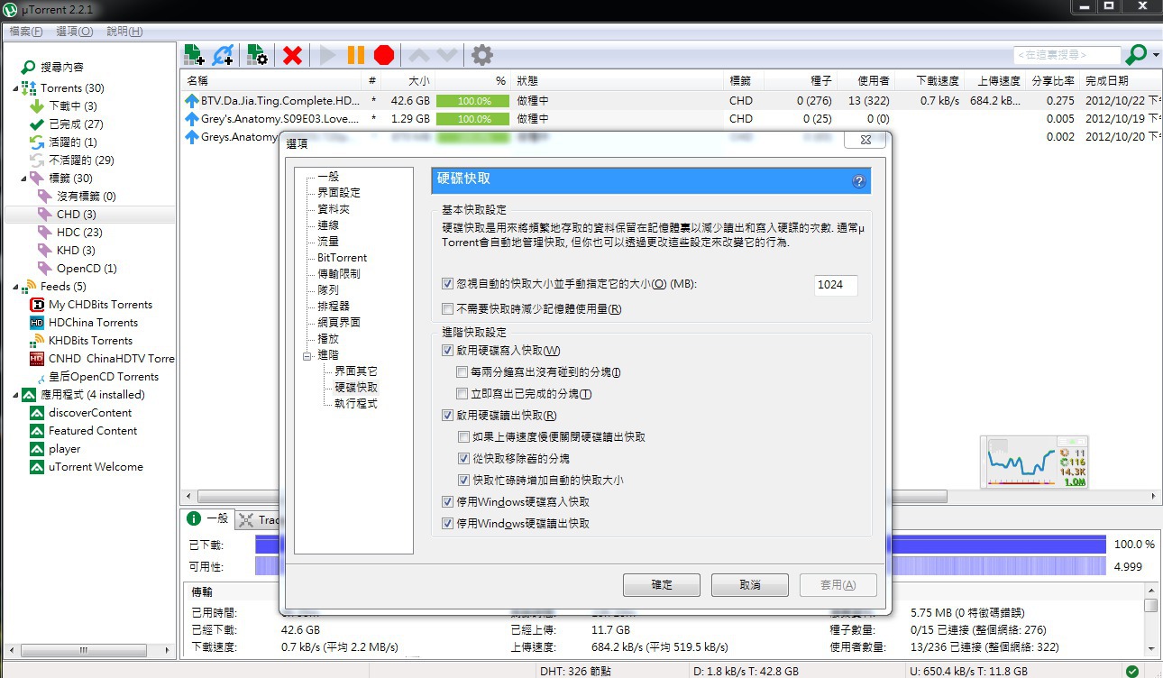
Task: Click the help question mark in the 硬碟快取 header
Action: pos(859,181)
